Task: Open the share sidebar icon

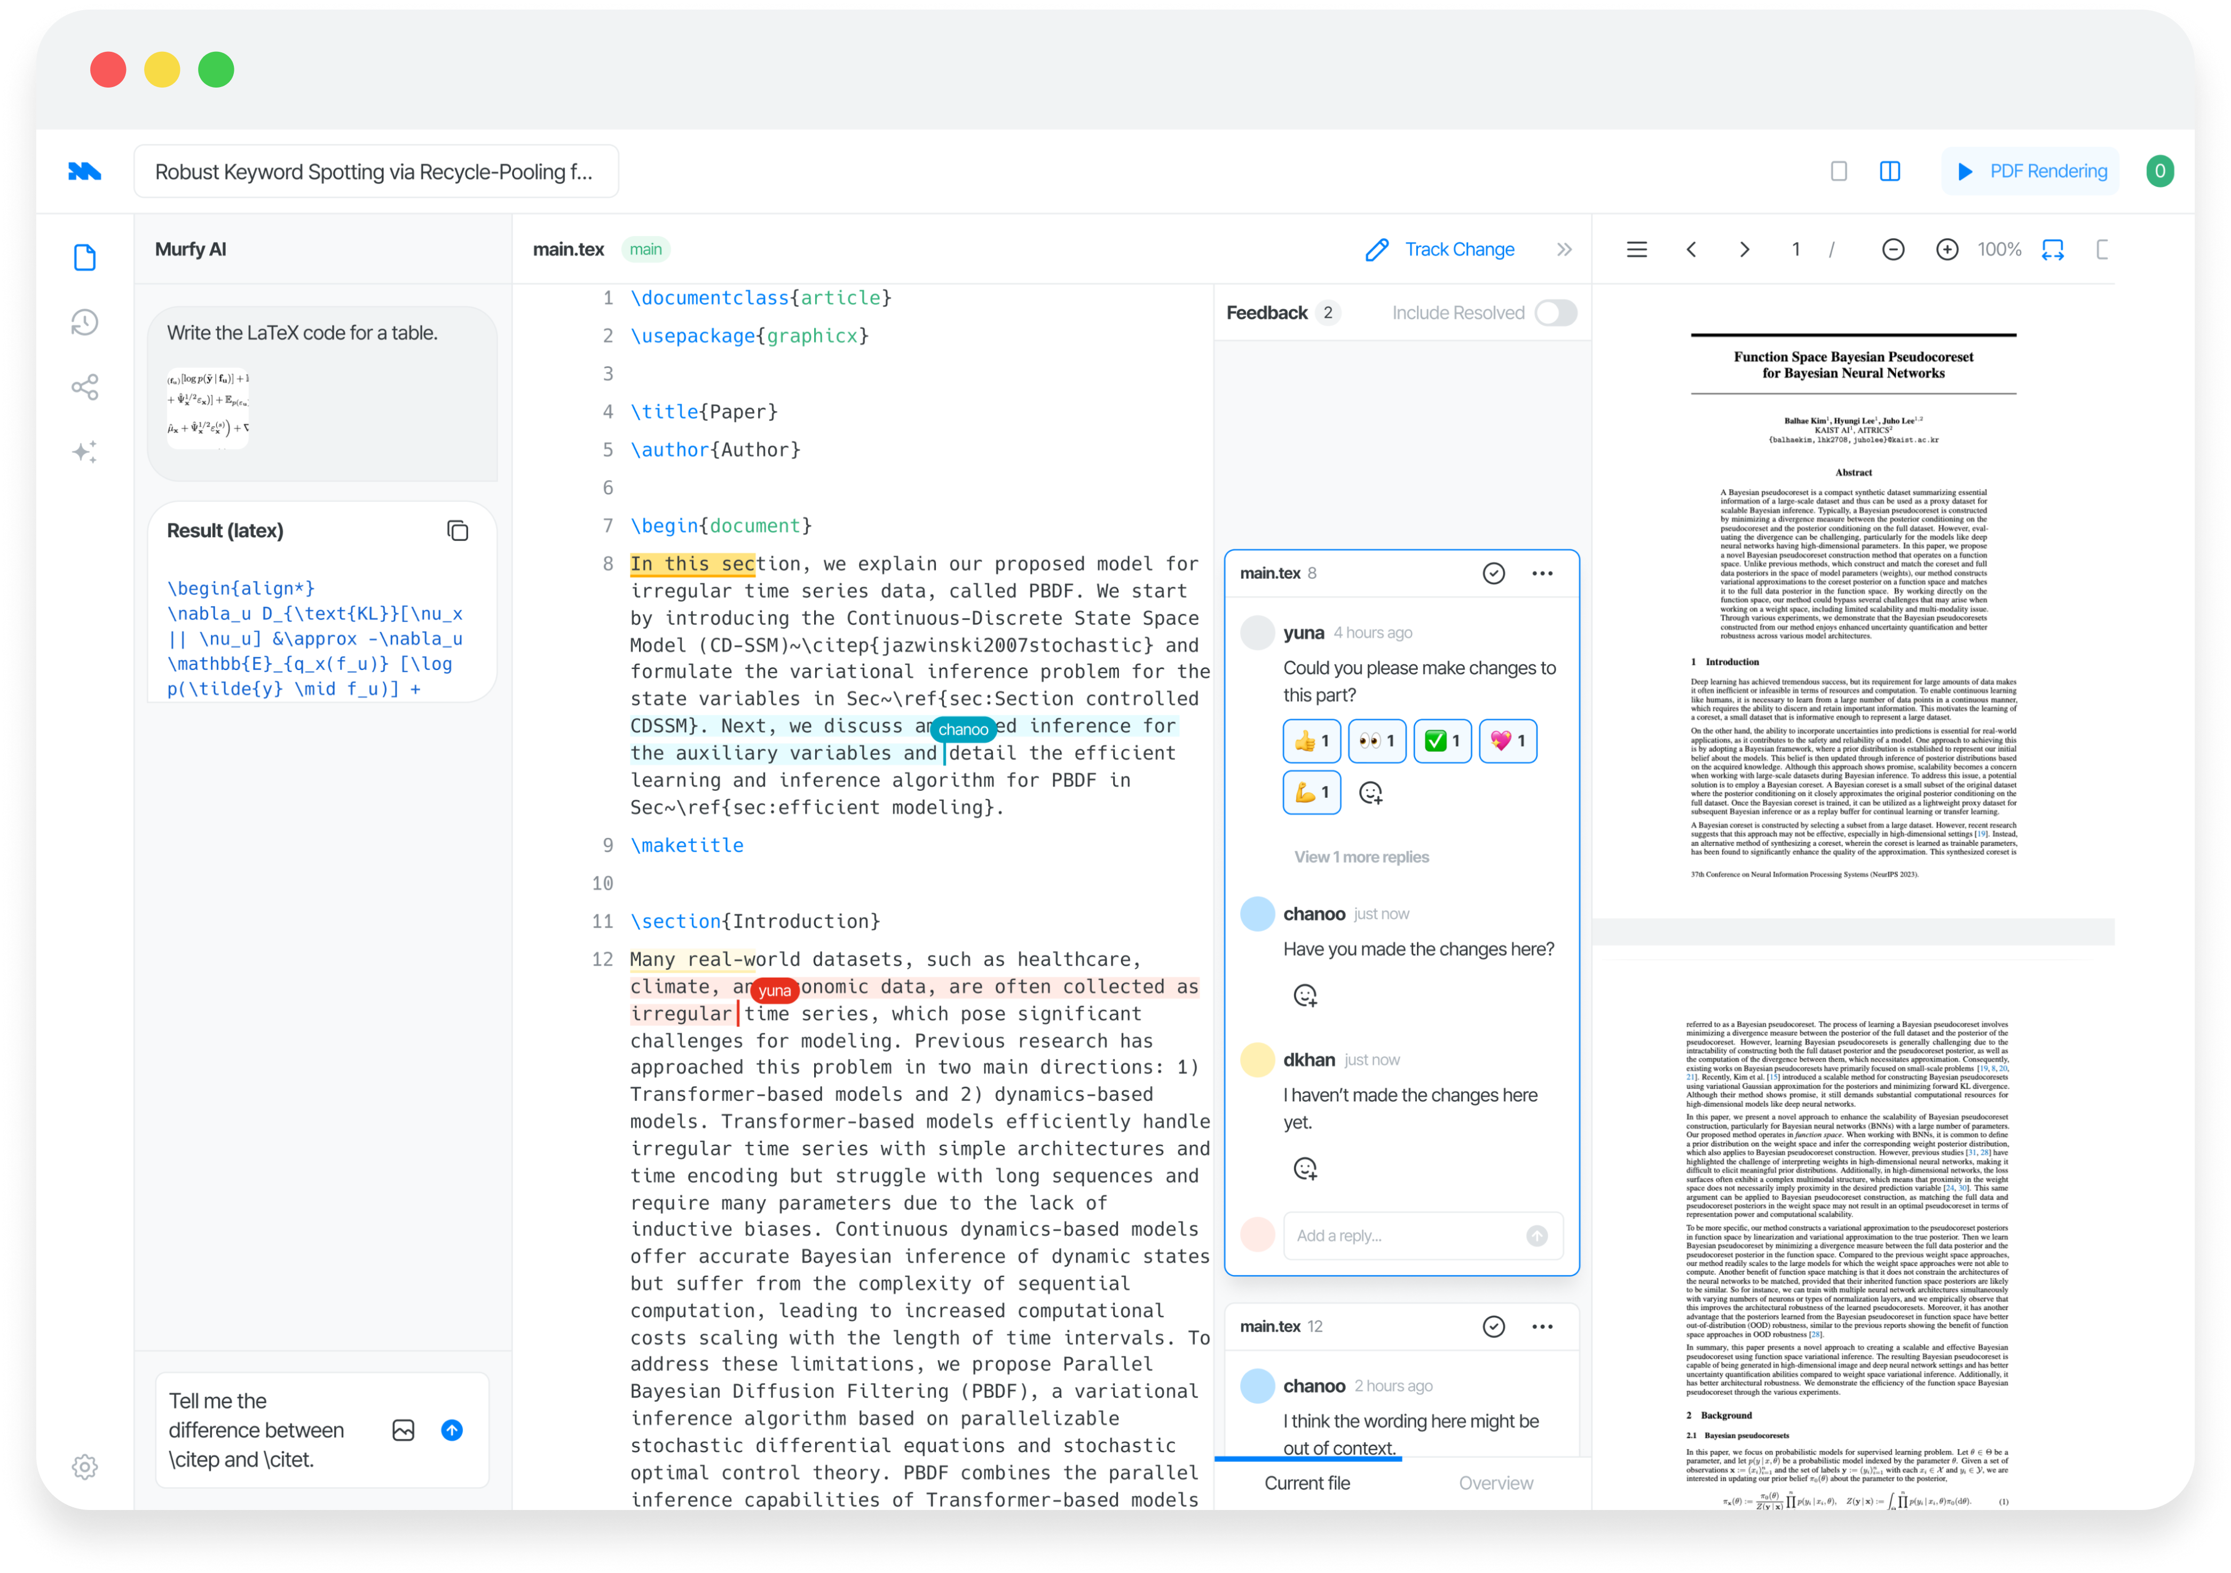Action: pos(84,387)
